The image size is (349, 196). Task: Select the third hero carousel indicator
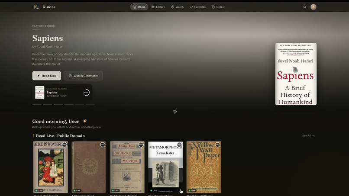click(58, 105)
